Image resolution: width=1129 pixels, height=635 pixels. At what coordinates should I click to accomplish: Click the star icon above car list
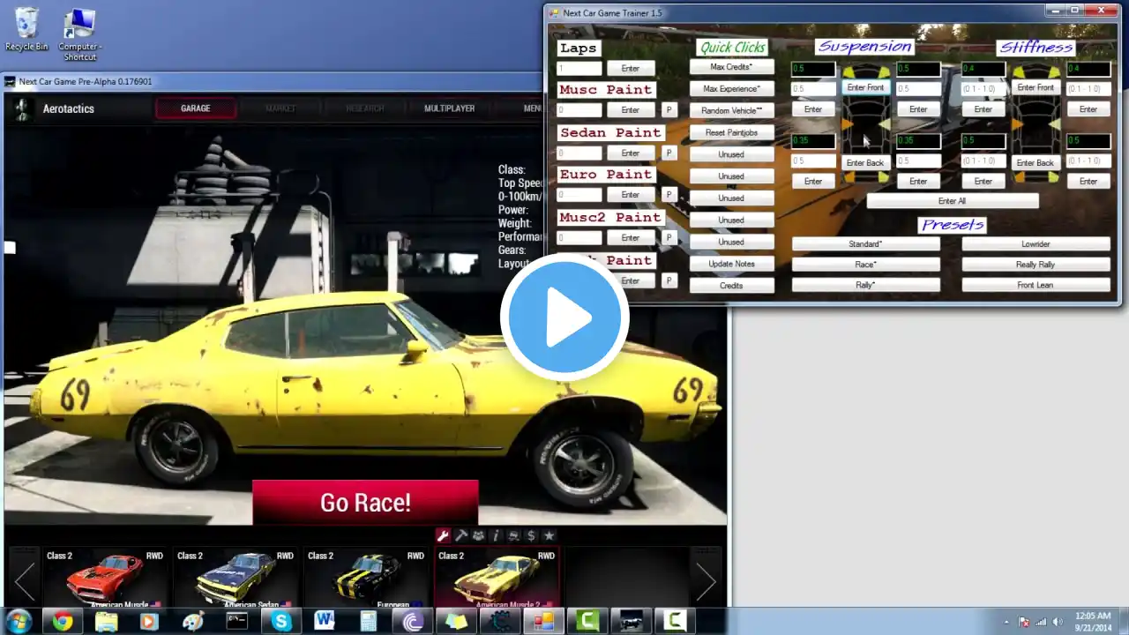coord(549,535)
